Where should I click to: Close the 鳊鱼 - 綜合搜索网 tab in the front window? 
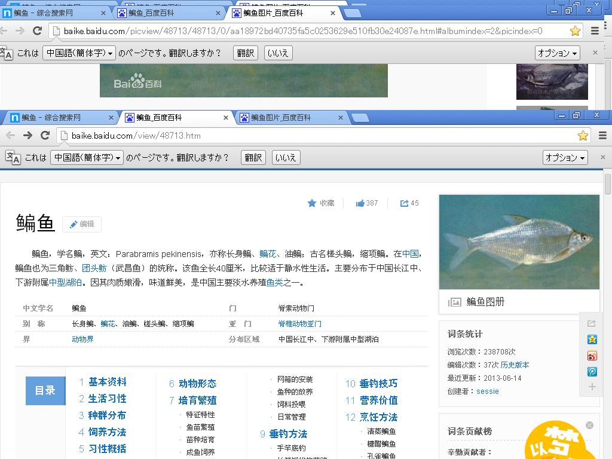111,118
